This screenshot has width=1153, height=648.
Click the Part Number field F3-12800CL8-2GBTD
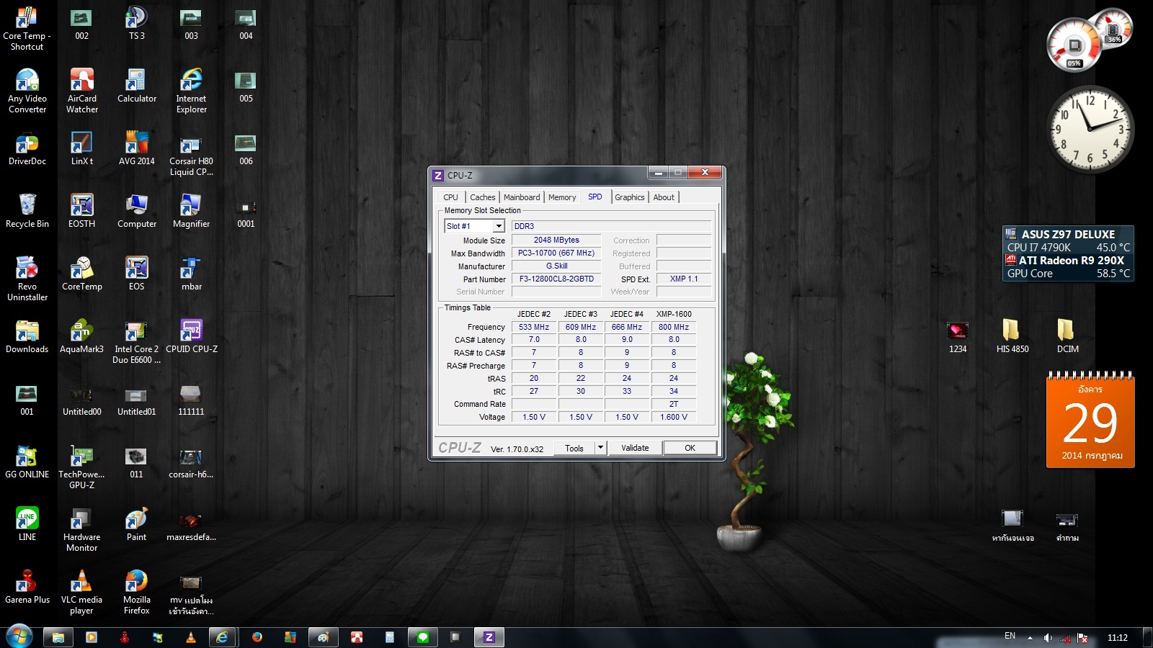[x=556, y=279]
